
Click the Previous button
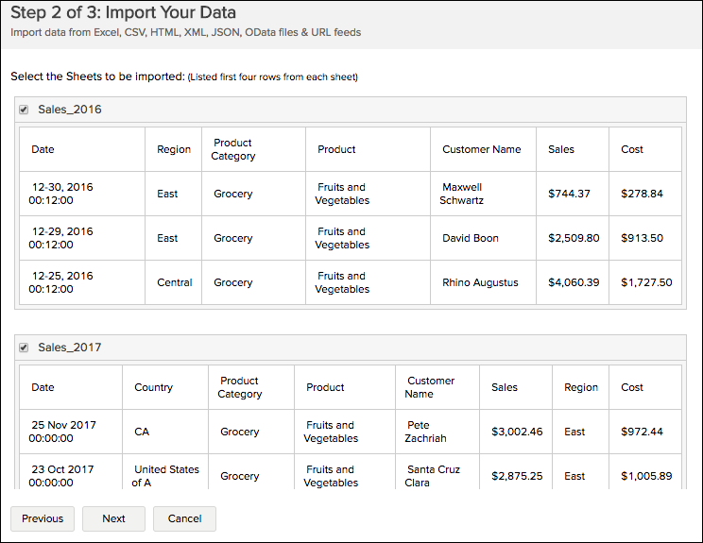pyautogui.click(x=43, y=518)
